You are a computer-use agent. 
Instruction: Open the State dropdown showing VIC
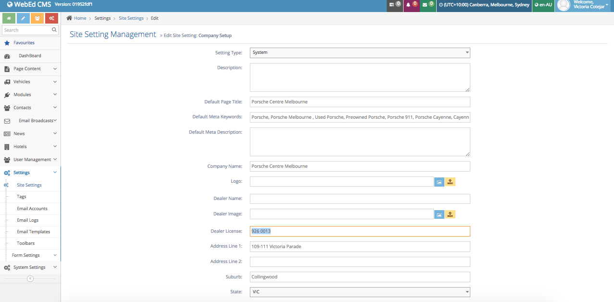coord(359,292)
